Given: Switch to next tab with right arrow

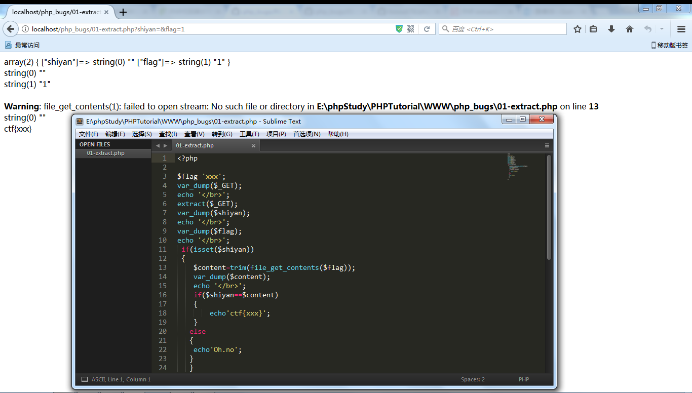Looking at the screenshot, I should [x=165, y=145].
